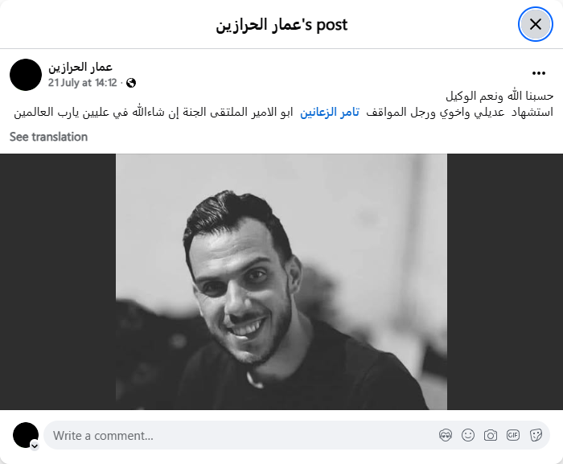Click See translation
This screenshot has width=563, height=464.
48,137
